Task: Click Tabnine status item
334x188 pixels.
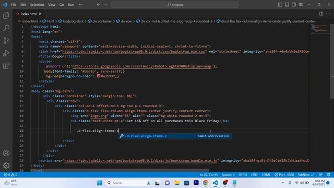Action: coord(306,174)
